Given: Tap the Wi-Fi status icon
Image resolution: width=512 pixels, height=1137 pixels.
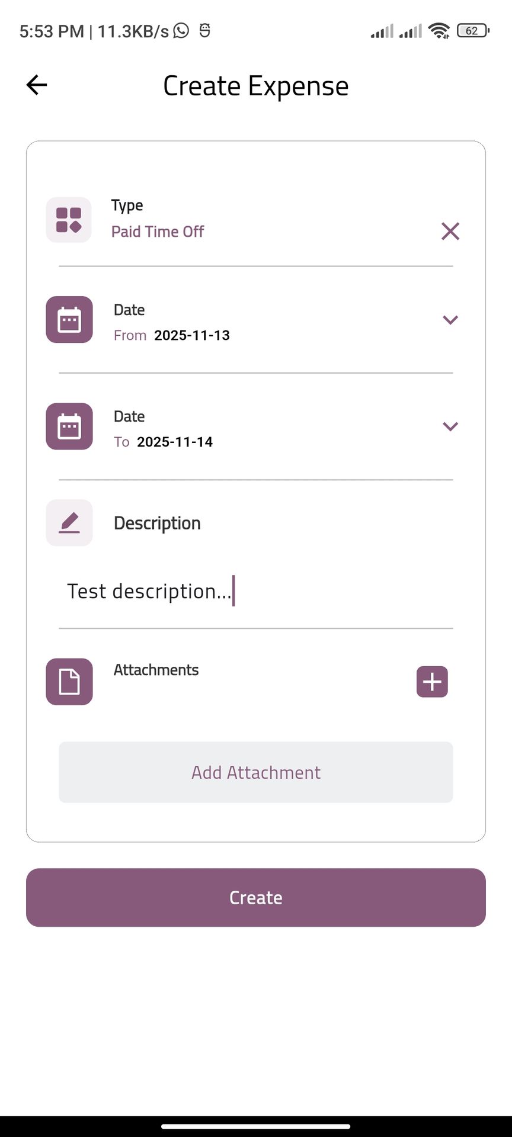Looking at the screenshot, I should [439, 31].
